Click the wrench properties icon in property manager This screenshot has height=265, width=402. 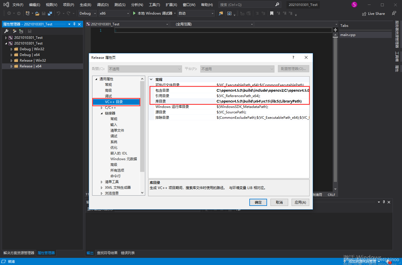click(6, 31)
